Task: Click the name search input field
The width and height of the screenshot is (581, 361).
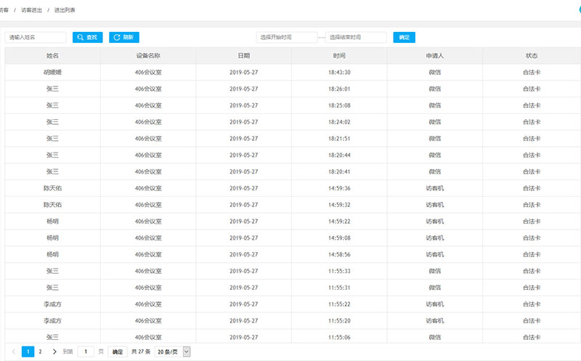Action: 36,37
